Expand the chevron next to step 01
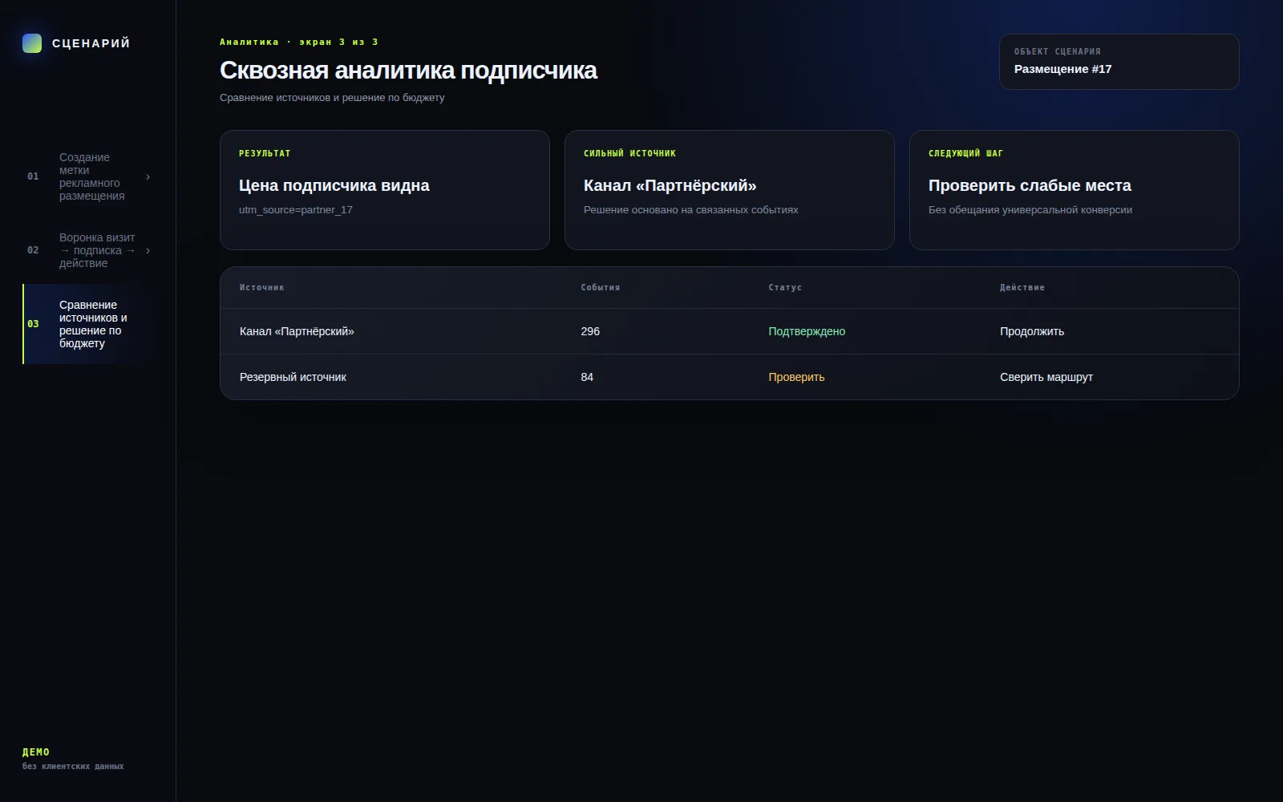Image resolution: width=1283 pixels, height=802 pixels. pos(148,176)
